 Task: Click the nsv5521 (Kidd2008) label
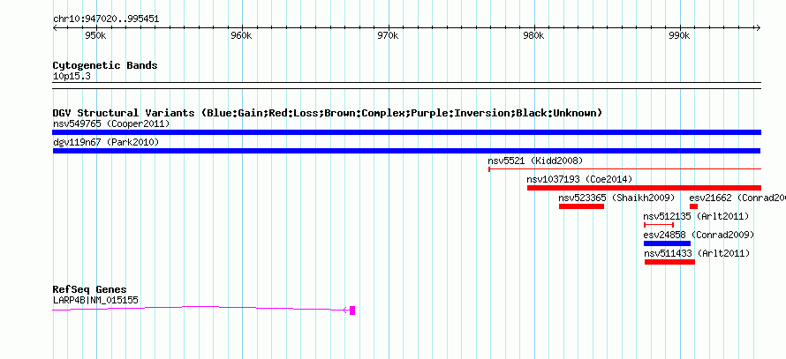click(535, 161)
